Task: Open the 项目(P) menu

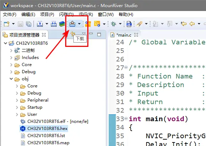Action: click(x=47, y=15)
